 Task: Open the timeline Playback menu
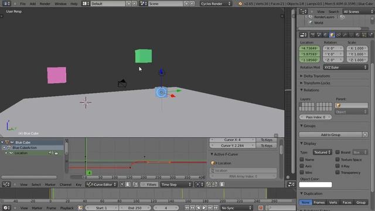67,208
